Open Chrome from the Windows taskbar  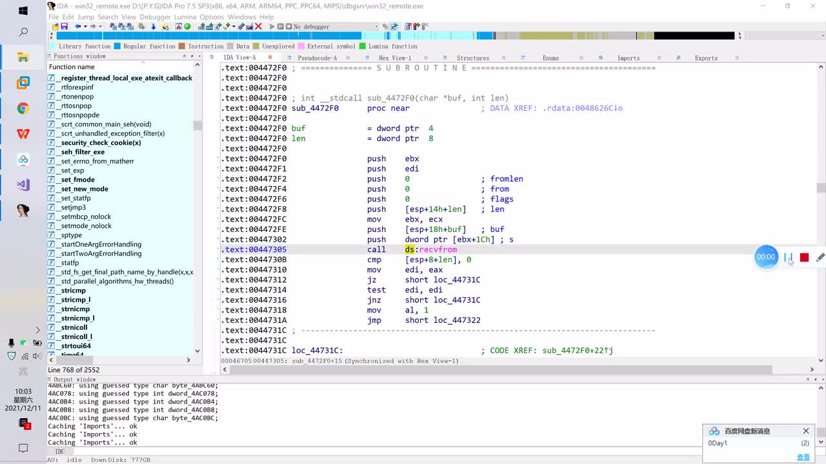coord(23,108)
